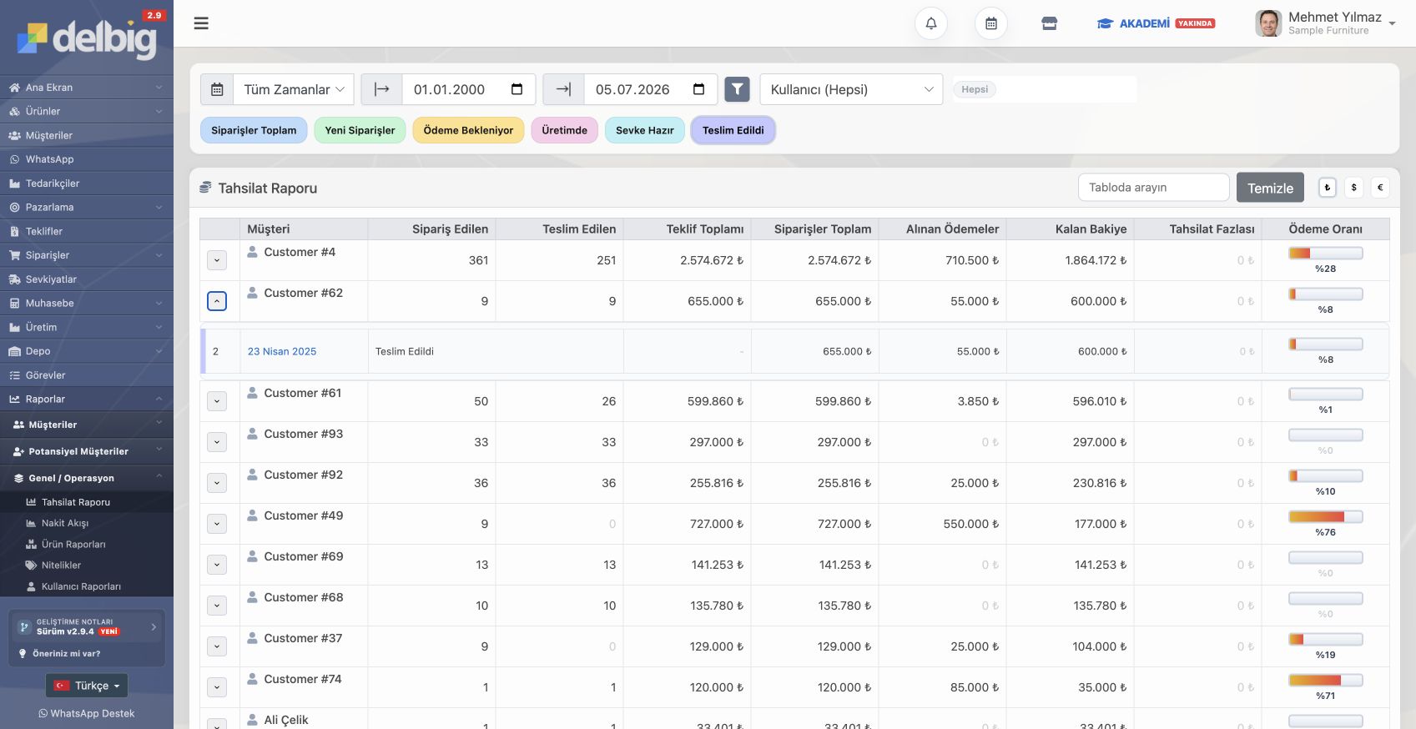
Task: Sort by Ödeme Oranı column header
Action: pyautogui.click(x=1325, y=229)
